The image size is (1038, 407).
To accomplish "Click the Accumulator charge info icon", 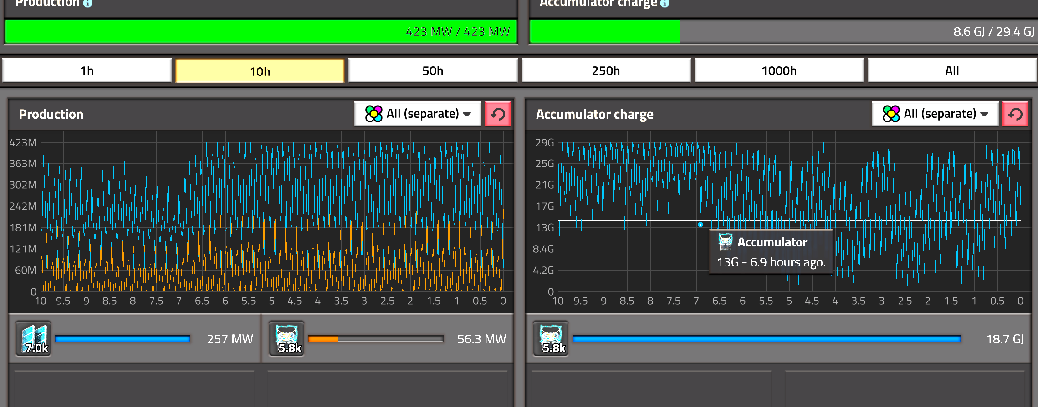I will [x=665, y=3].
